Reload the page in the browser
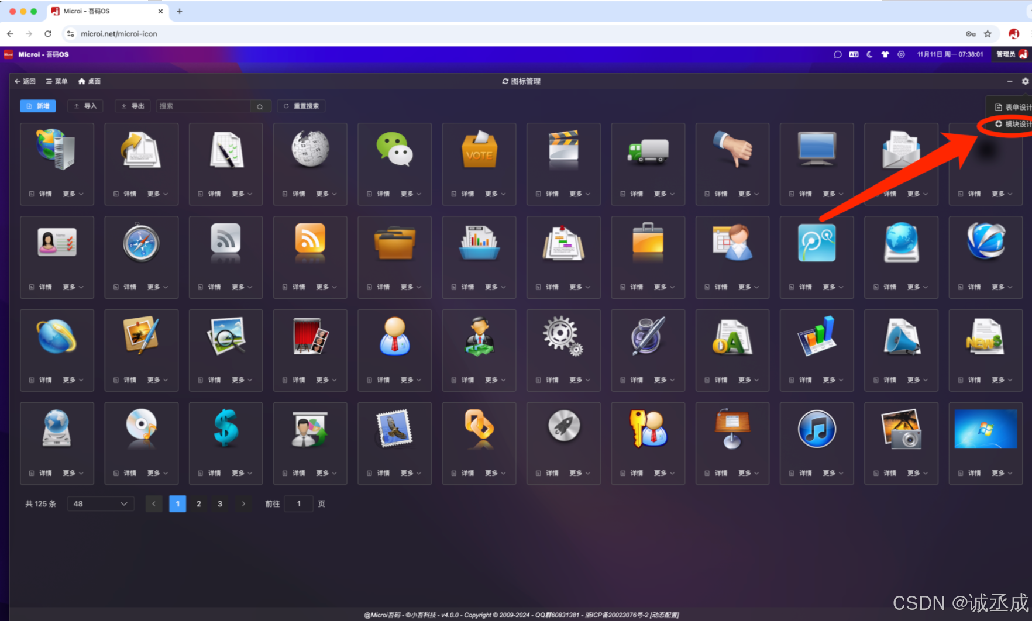This screenshot has width=1032, height=621. tap(48, 34)
